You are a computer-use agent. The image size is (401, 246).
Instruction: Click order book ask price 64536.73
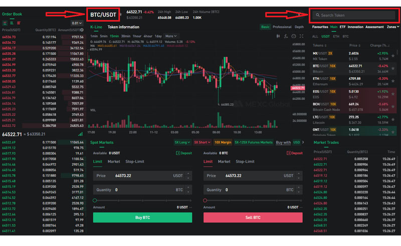click(9, 37)
